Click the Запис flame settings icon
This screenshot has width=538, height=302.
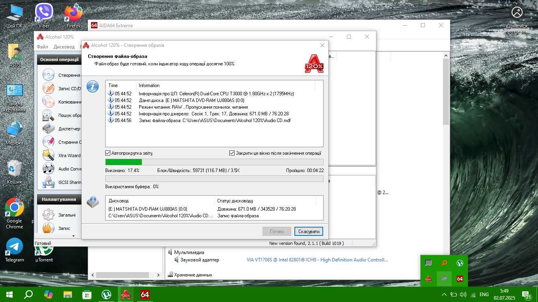48,228
